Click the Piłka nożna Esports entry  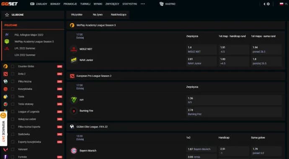(x=29, y=127)
